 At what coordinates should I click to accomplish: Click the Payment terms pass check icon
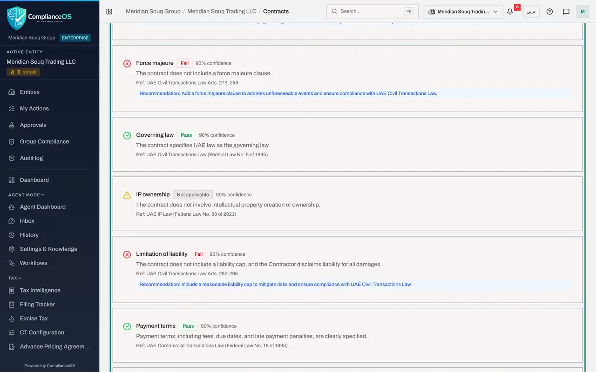127,327
